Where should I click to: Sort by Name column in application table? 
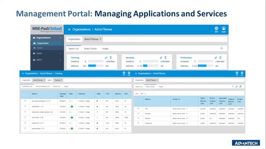(35, 94)
